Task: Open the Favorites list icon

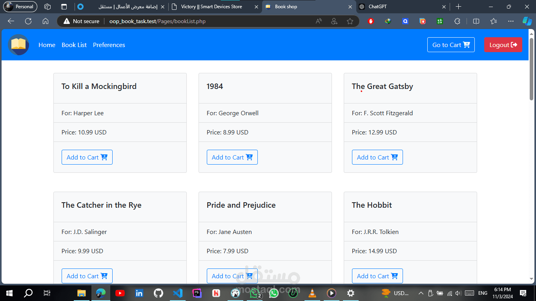Action: [494, 21]
